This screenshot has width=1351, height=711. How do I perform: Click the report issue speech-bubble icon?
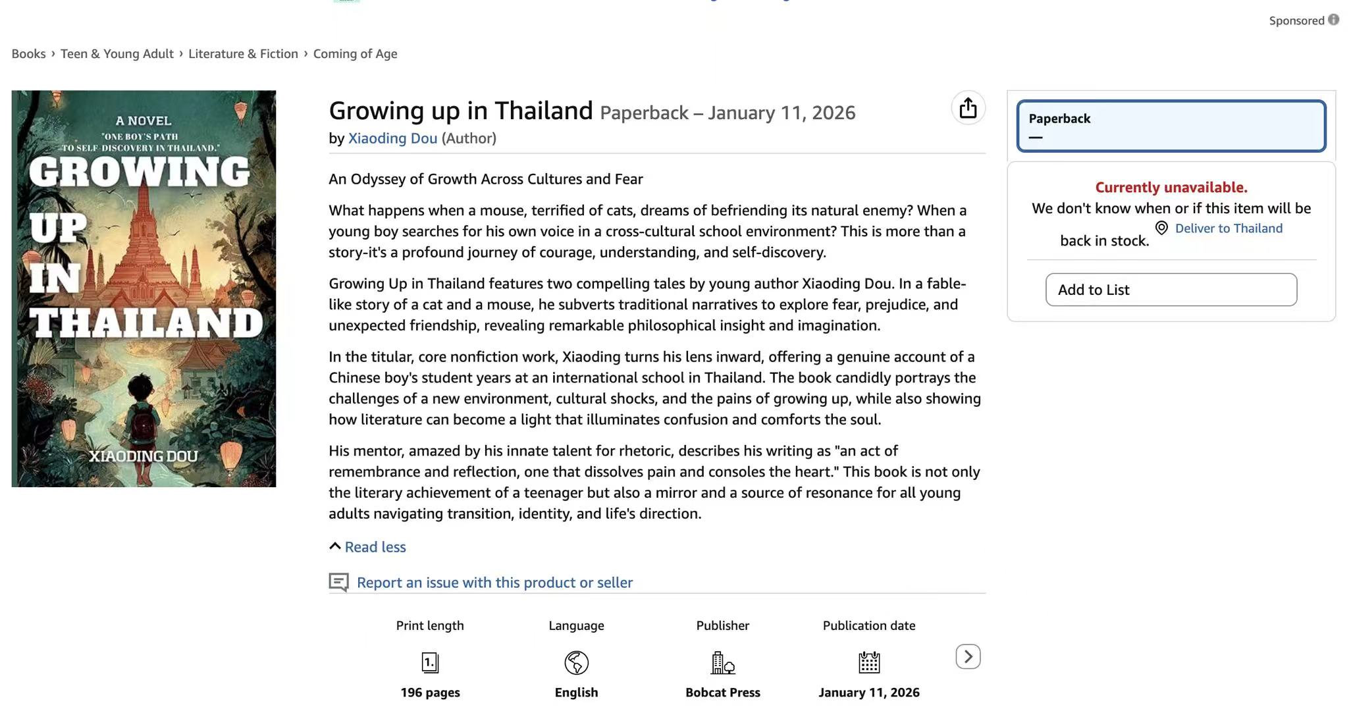coord(338,582)
